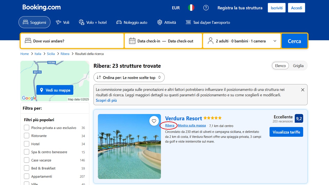Click the Booking.com logo
Viewport: 329px width, 185px height.
(x=41, y=7)
